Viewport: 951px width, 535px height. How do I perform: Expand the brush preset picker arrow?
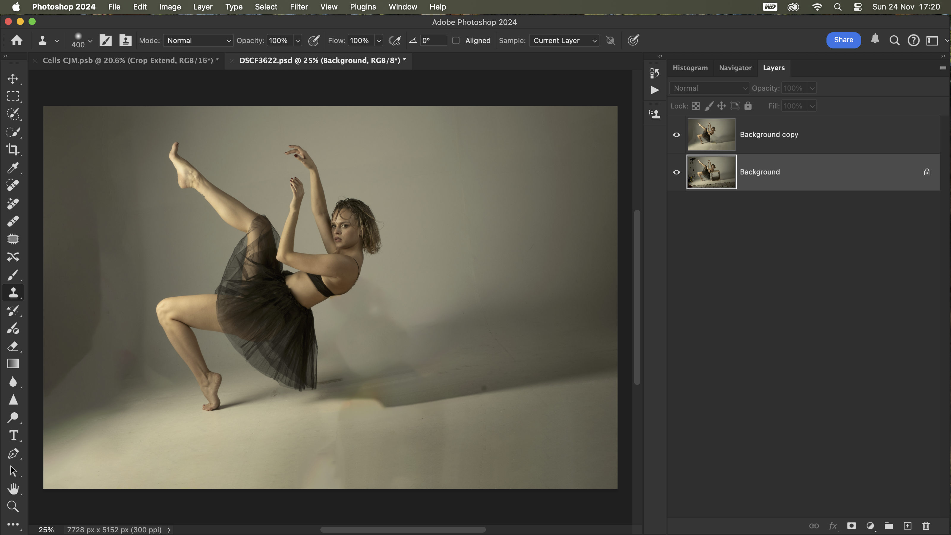(x=90, y=41)
